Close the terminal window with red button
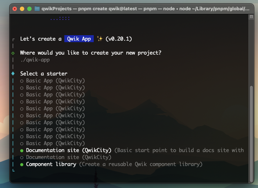Viewport: 258px width, 188px height. [15, 9]
